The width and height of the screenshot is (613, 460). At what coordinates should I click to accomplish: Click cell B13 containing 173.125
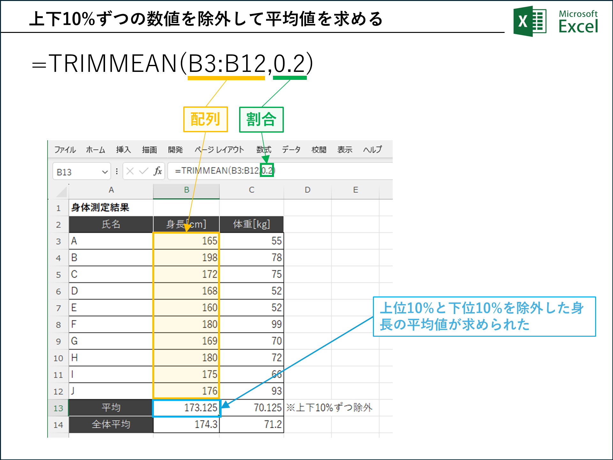[186, 408]
